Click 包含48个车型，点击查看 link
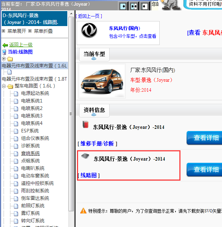The image size is (222, 227). pyautogui.click(x=132, y=36)
